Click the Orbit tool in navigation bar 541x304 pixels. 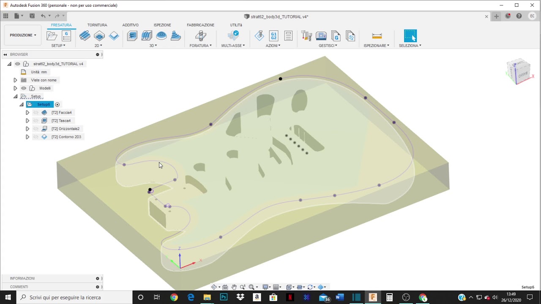215,287
